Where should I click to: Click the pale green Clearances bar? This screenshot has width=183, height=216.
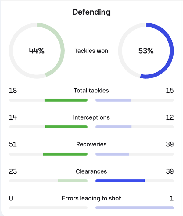click(73, 181)
